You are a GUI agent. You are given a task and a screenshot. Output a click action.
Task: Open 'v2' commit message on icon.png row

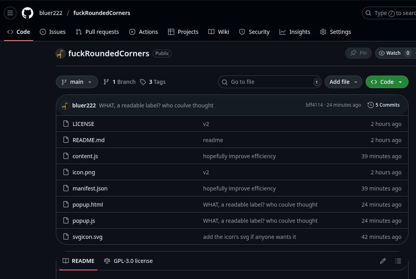206,172
